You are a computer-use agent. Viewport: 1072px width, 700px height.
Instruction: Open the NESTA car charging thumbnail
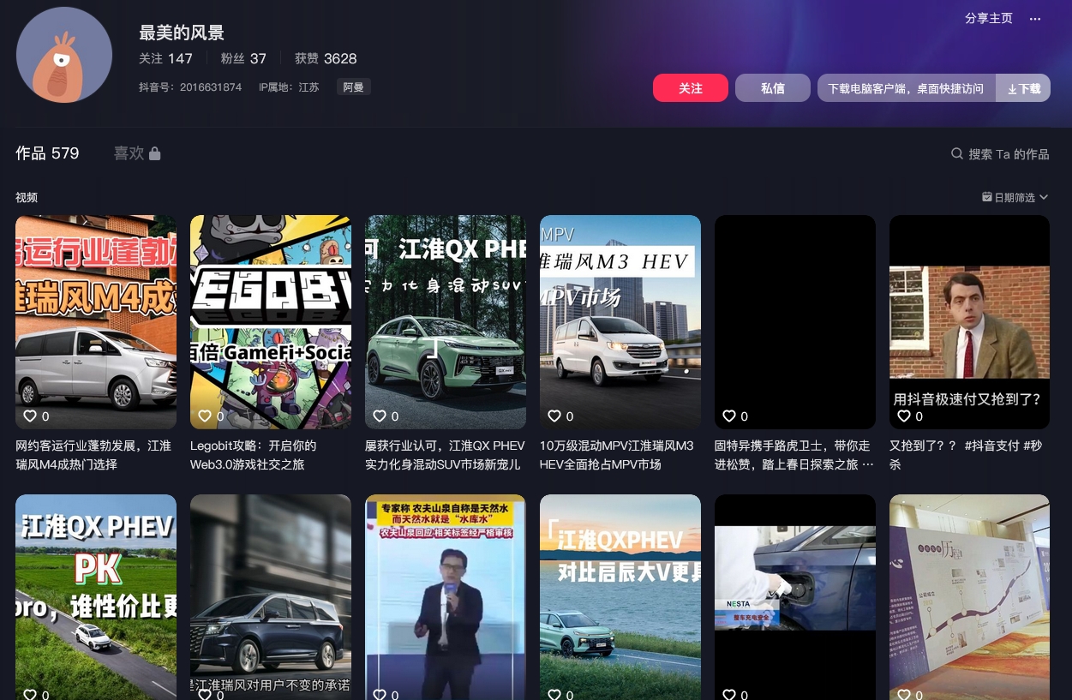795,597
